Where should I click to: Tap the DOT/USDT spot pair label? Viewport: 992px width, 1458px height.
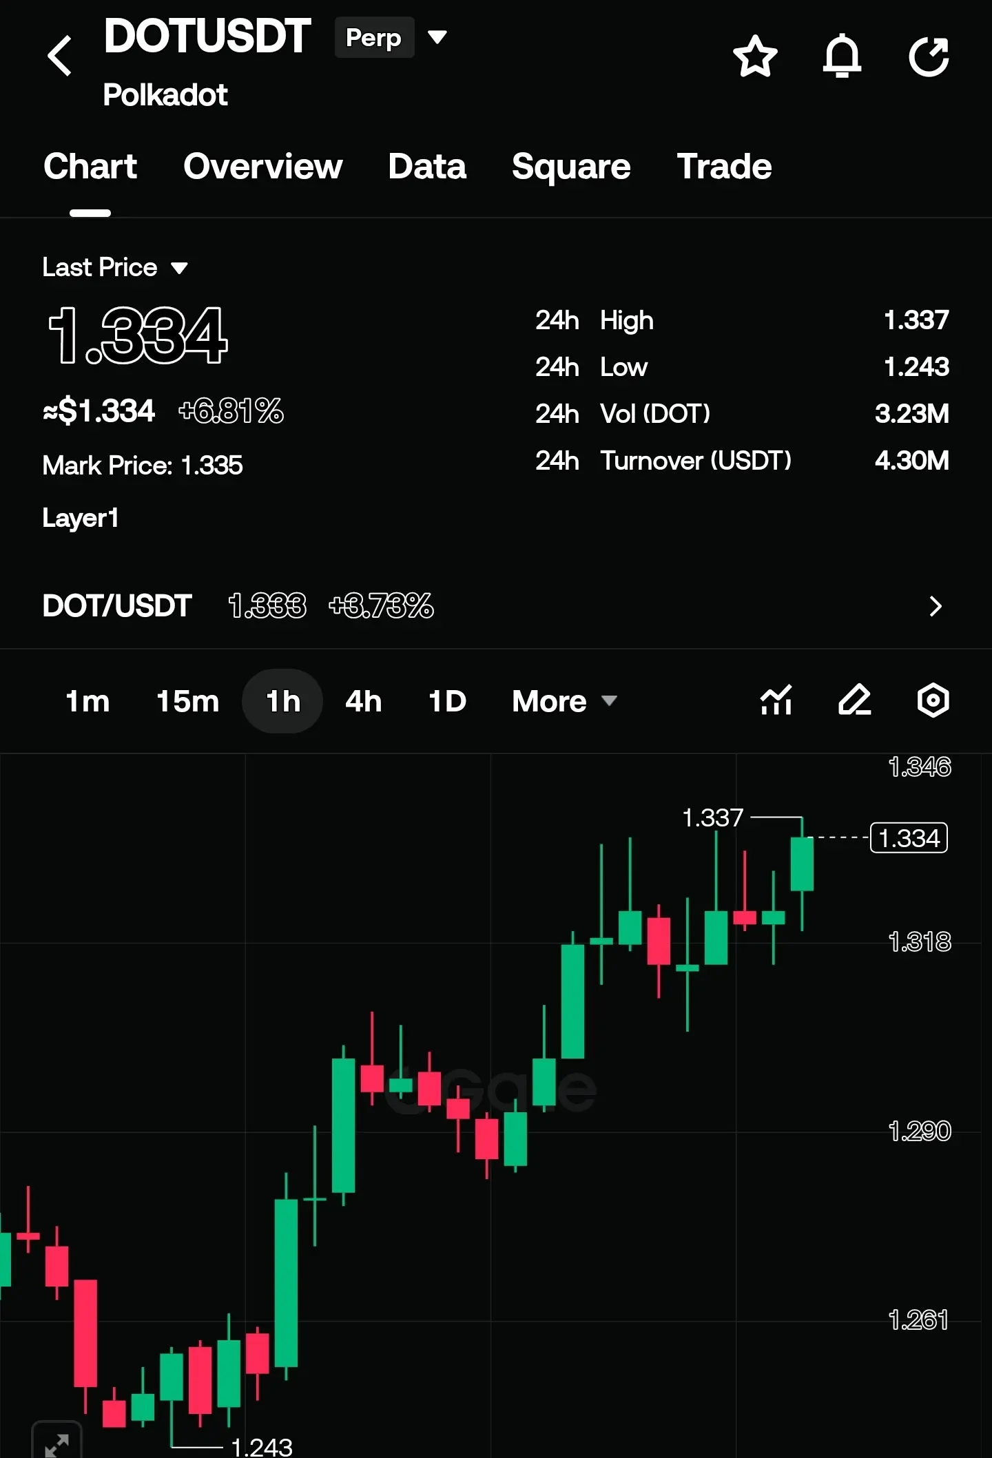click(117, 606)
